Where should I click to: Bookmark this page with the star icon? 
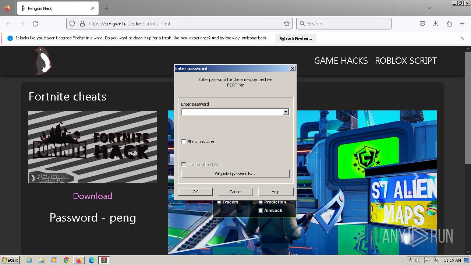(x=287, y=24)
